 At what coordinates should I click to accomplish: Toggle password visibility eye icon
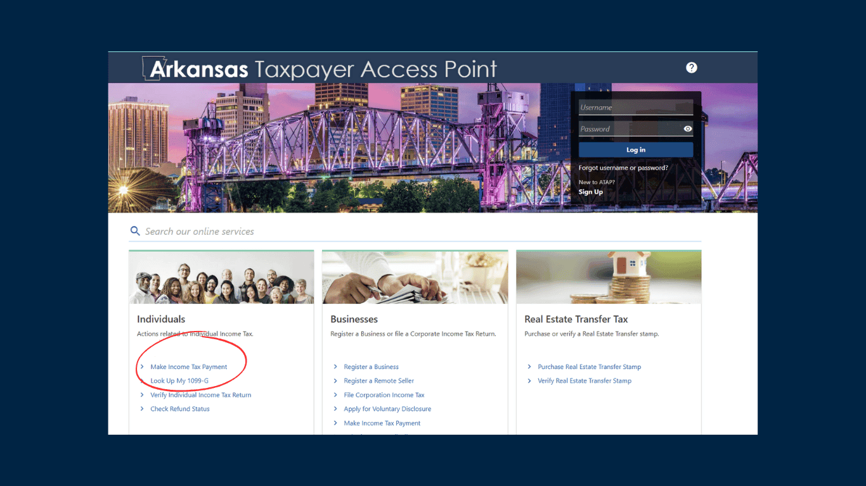[x=688, y=129]
